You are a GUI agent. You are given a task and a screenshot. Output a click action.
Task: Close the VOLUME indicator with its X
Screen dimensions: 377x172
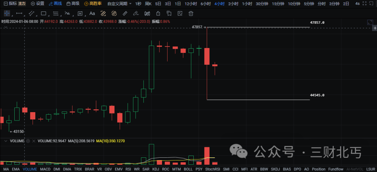34,141
